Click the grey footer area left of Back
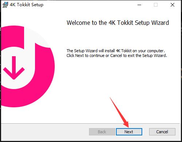 click(x=45, y=132)
